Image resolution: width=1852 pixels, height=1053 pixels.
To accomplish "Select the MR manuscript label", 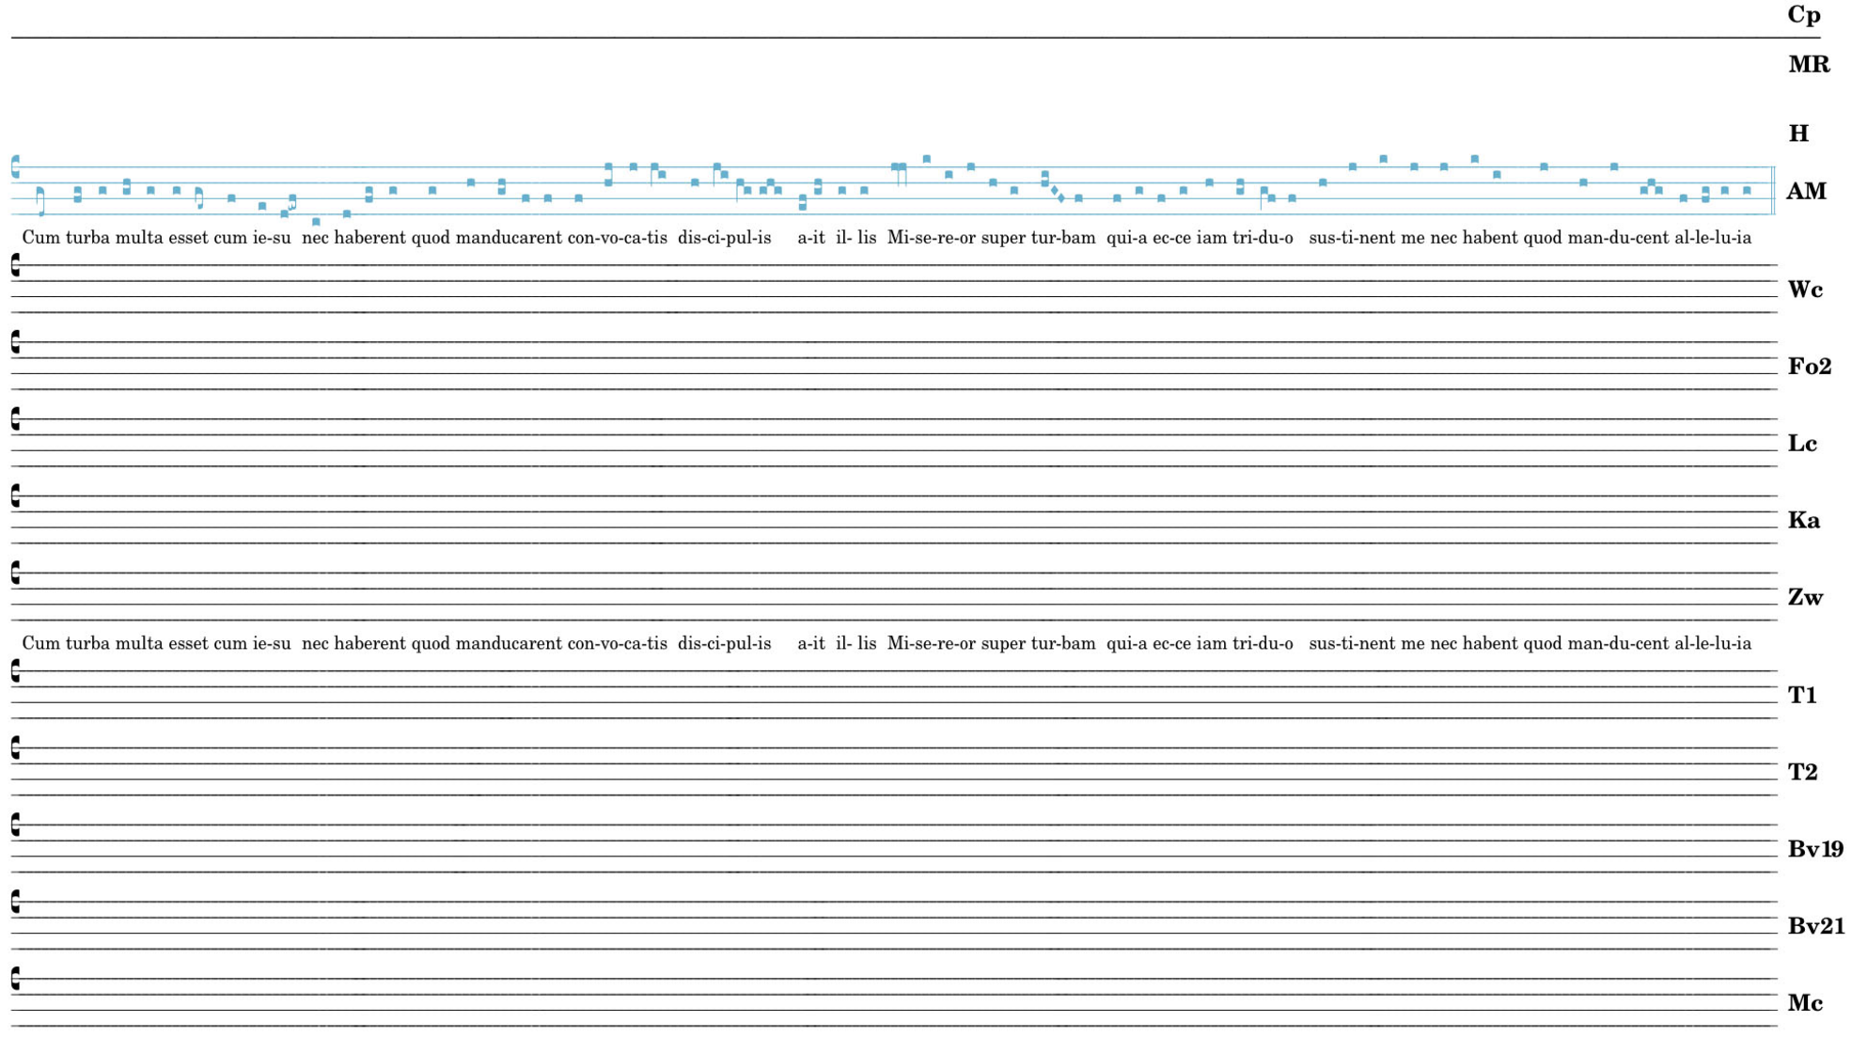I will 1808,65.
